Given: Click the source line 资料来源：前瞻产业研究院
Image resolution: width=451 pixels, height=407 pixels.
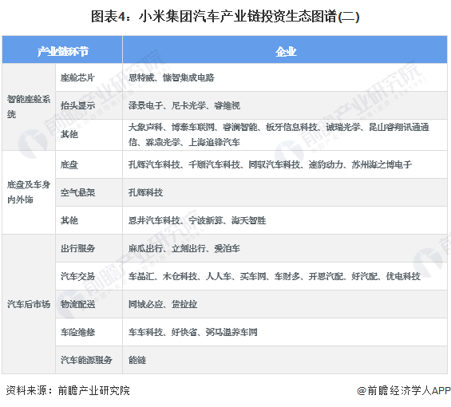Looking at the screenshot, I should coord(68,390).
